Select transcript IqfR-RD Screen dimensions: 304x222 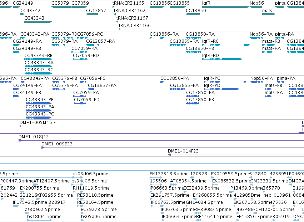point(222,59)
